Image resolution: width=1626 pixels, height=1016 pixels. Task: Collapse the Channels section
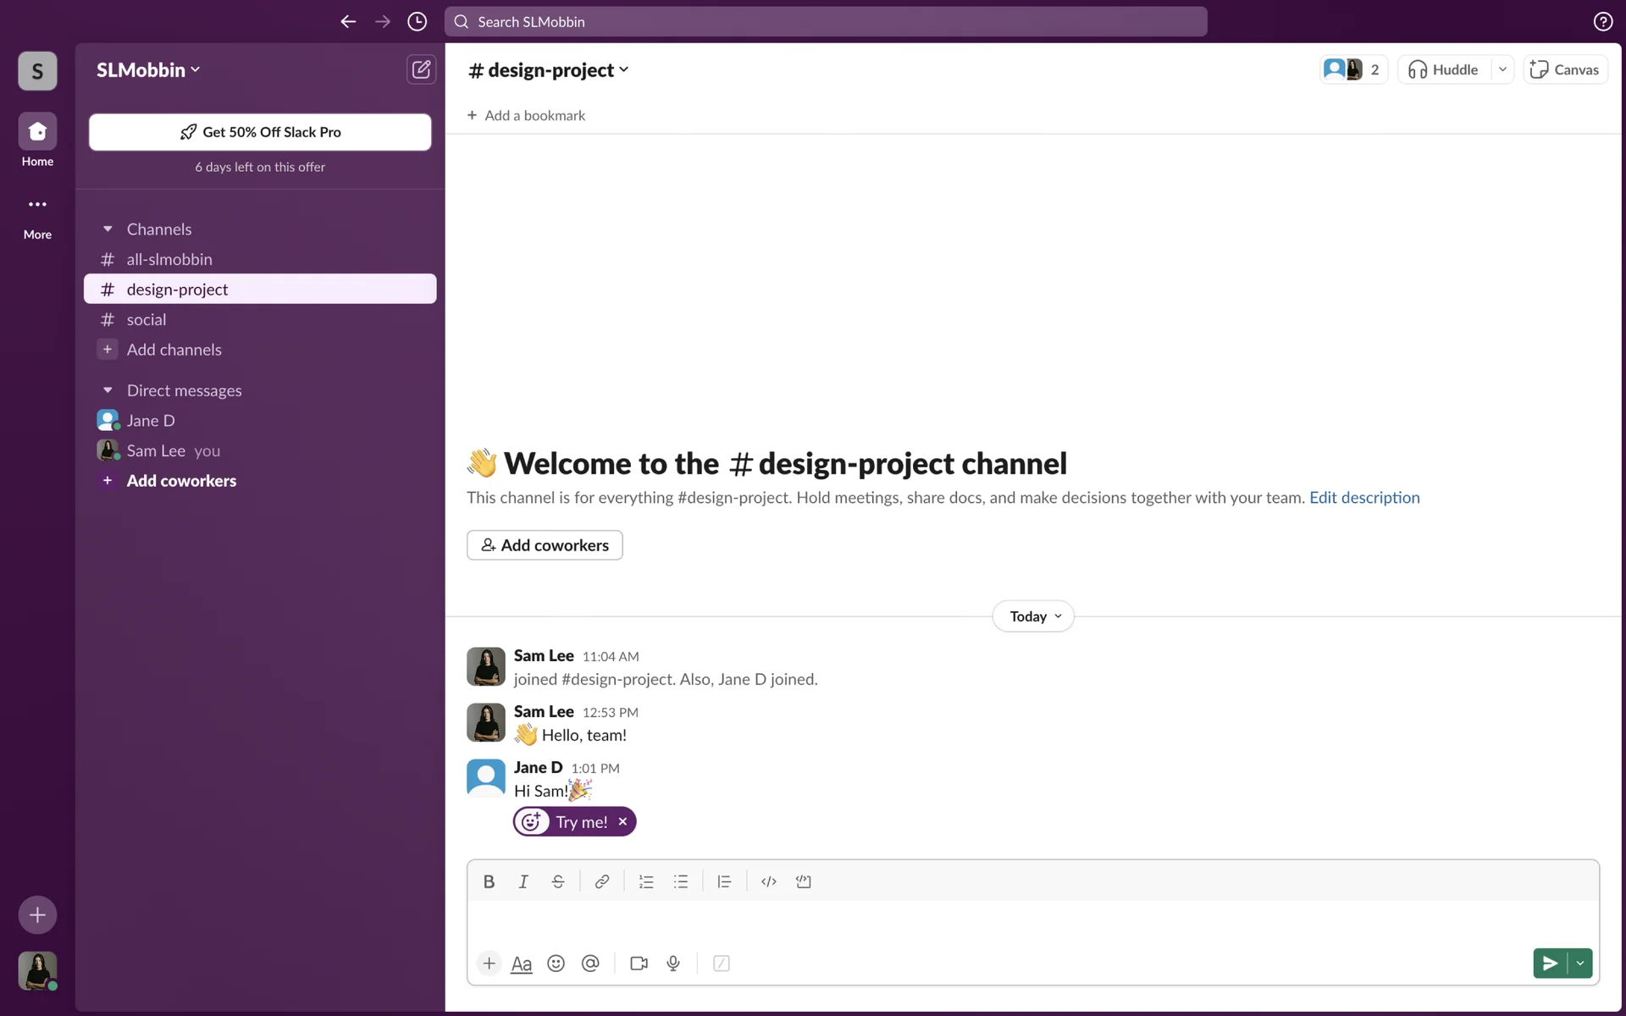(x=108, y=229)
